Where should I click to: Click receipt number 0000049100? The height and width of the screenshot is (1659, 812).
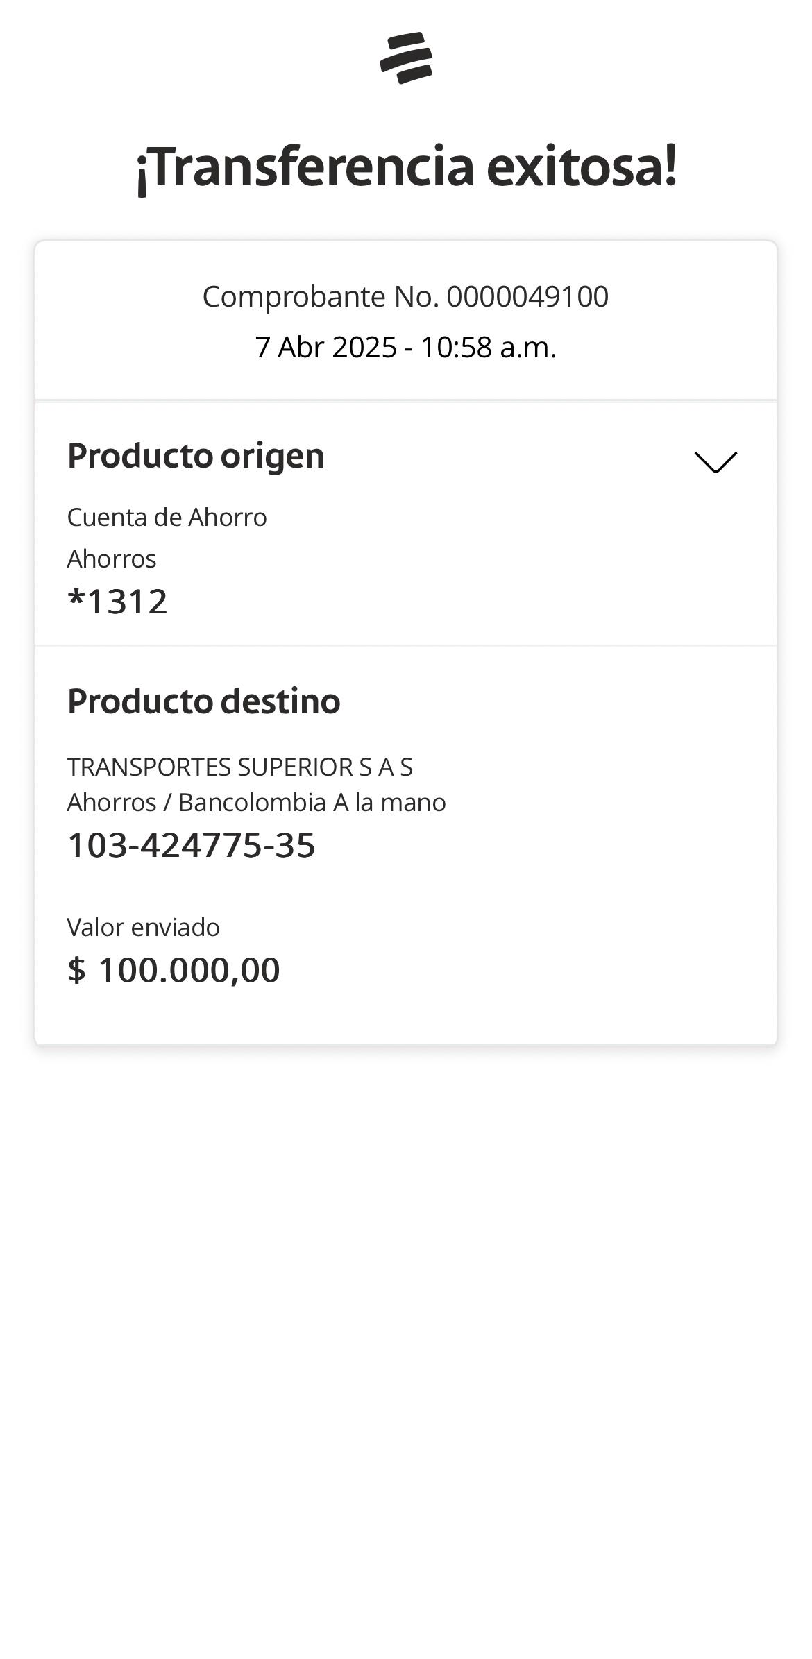tap(527, 297)
